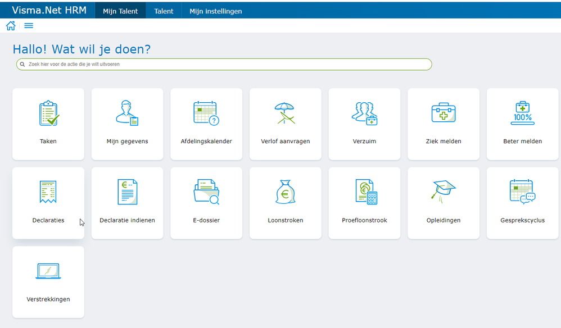Focus the action search field
The width and height of the screenshot is (561, 328).
click(224, 65)
